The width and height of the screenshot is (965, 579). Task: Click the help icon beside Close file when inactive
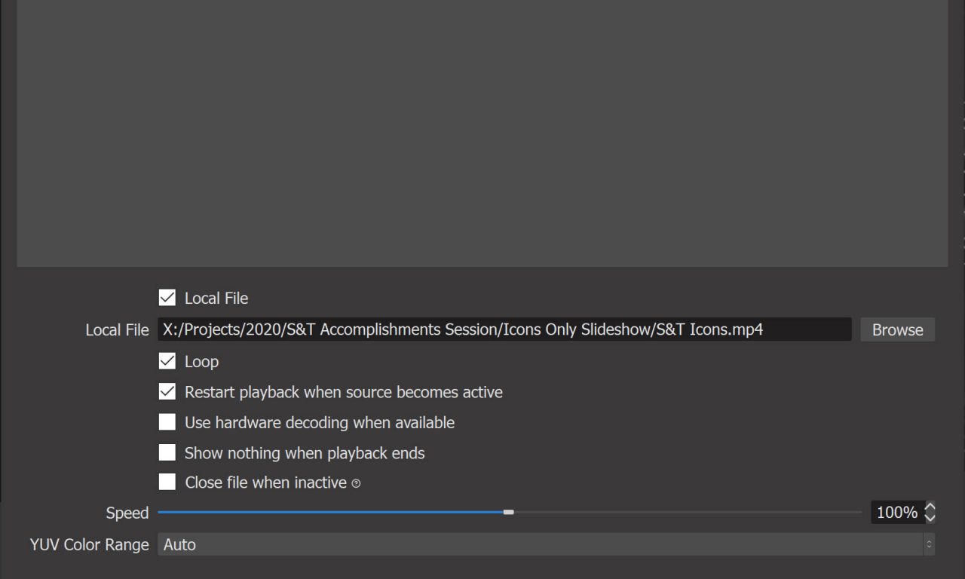[356, 483]
